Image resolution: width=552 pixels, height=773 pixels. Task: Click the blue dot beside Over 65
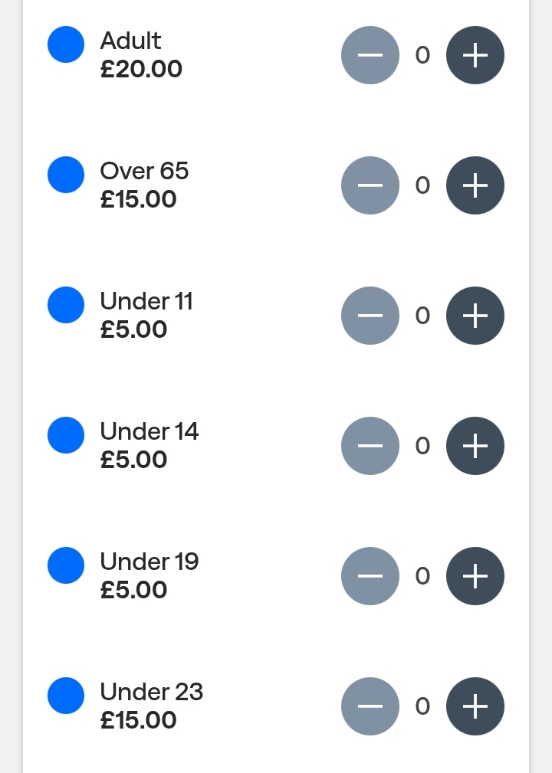pyautogui.click(x=66, y=175)
